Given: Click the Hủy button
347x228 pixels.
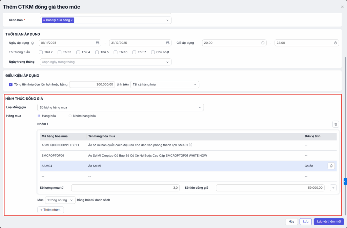Looking at the screenshot, I should click(291, 222).
